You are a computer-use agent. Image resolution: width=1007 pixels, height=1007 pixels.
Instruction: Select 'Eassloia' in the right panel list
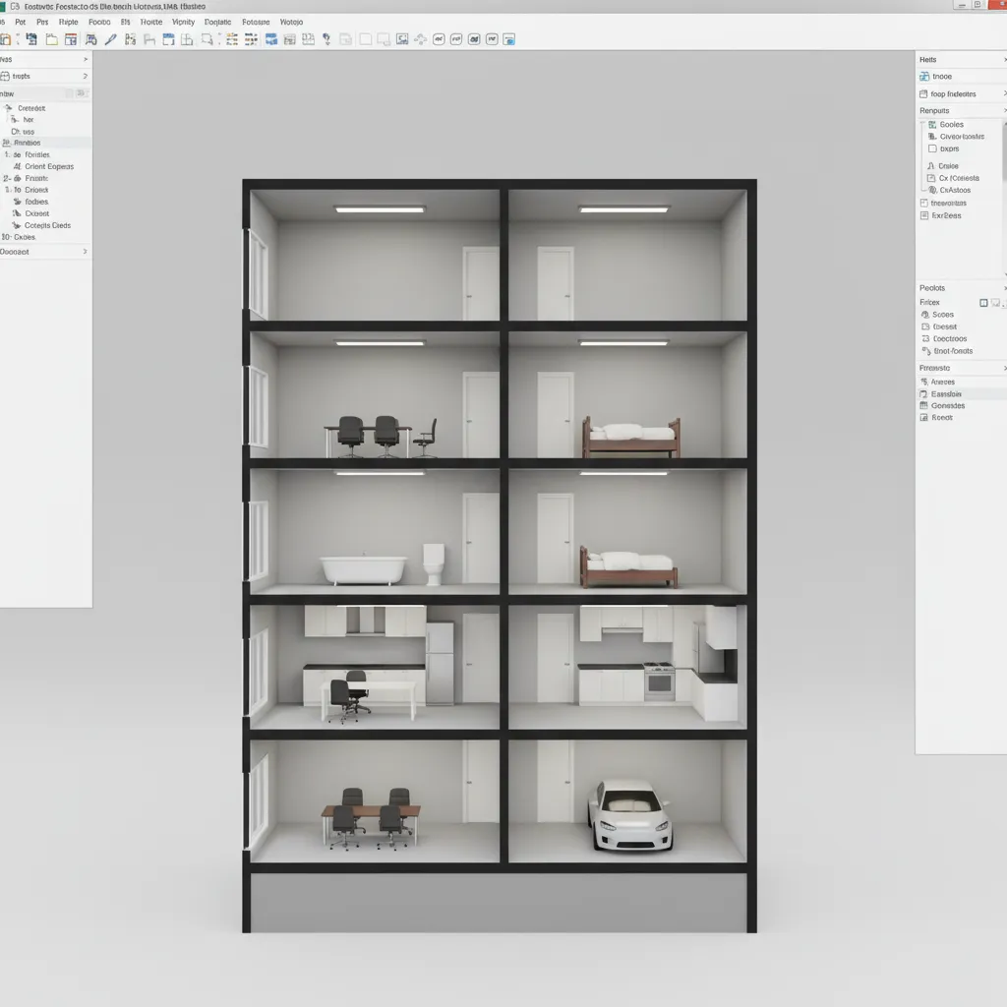[946, 393]
